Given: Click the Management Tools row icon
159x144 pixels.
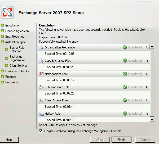Looking at the screenshot, I should pyautogui.click(x=42, y=74).
